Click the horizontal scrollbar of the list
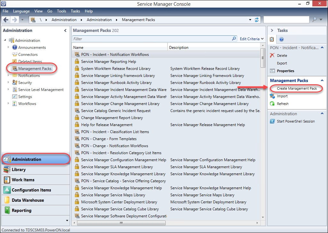Screen dimensions: 328x233 tap(121, 223)
